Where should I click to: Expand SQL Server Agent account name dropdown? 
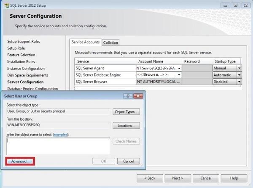point(180,68)
